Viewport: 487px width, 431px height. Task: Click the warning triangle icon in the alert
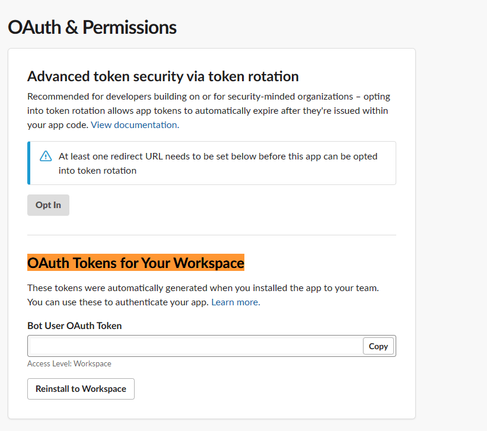pos(46,157)
